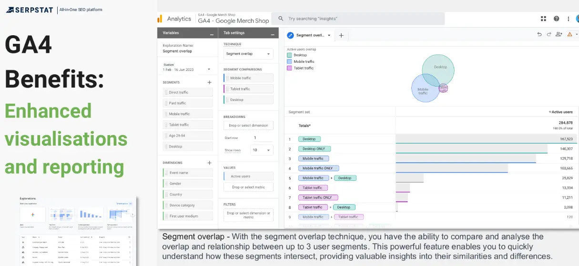Minimize the Tab settings panel

[272, 34]
